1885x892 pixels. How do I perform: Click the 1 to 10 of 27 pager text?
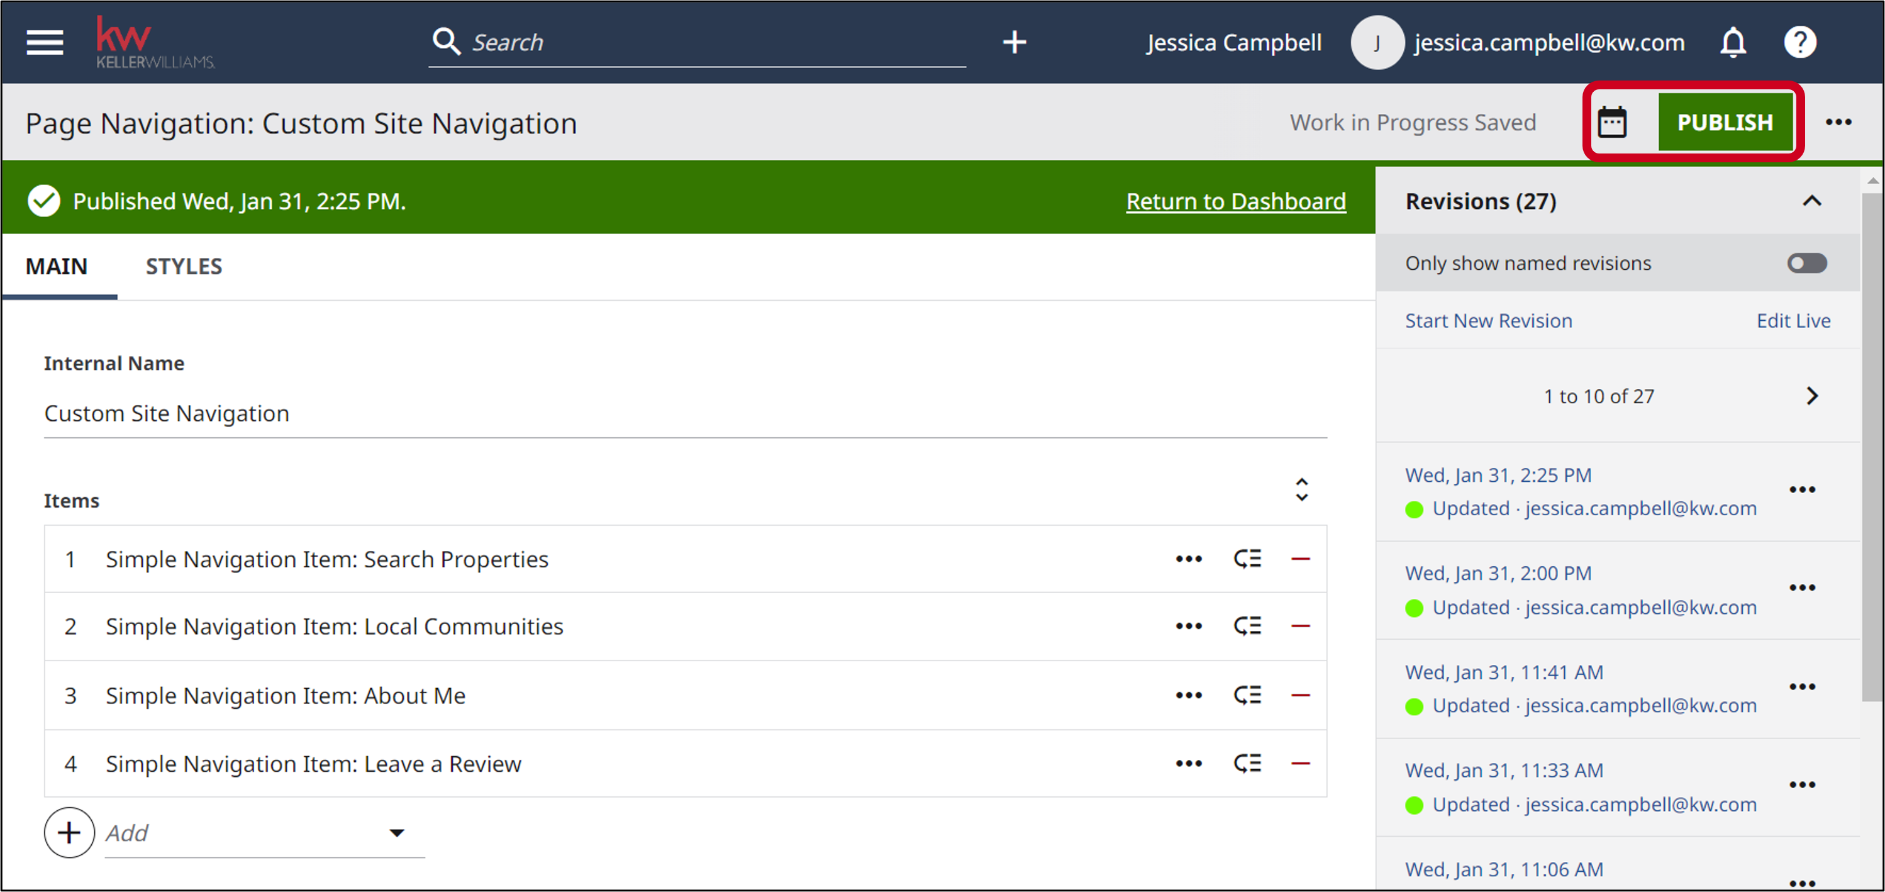(x=1598, y=396)
